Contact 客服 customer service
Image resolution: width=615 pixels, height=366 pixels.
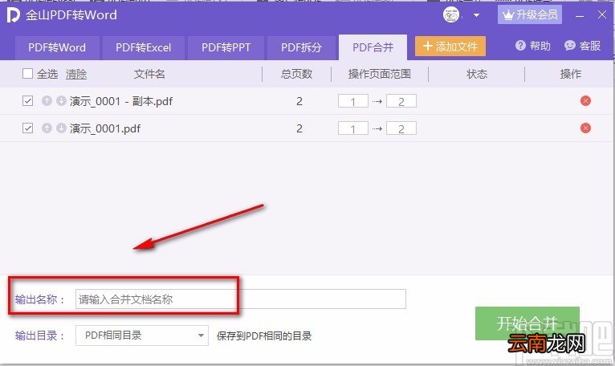pyautogui.click(x=582, y=46)
